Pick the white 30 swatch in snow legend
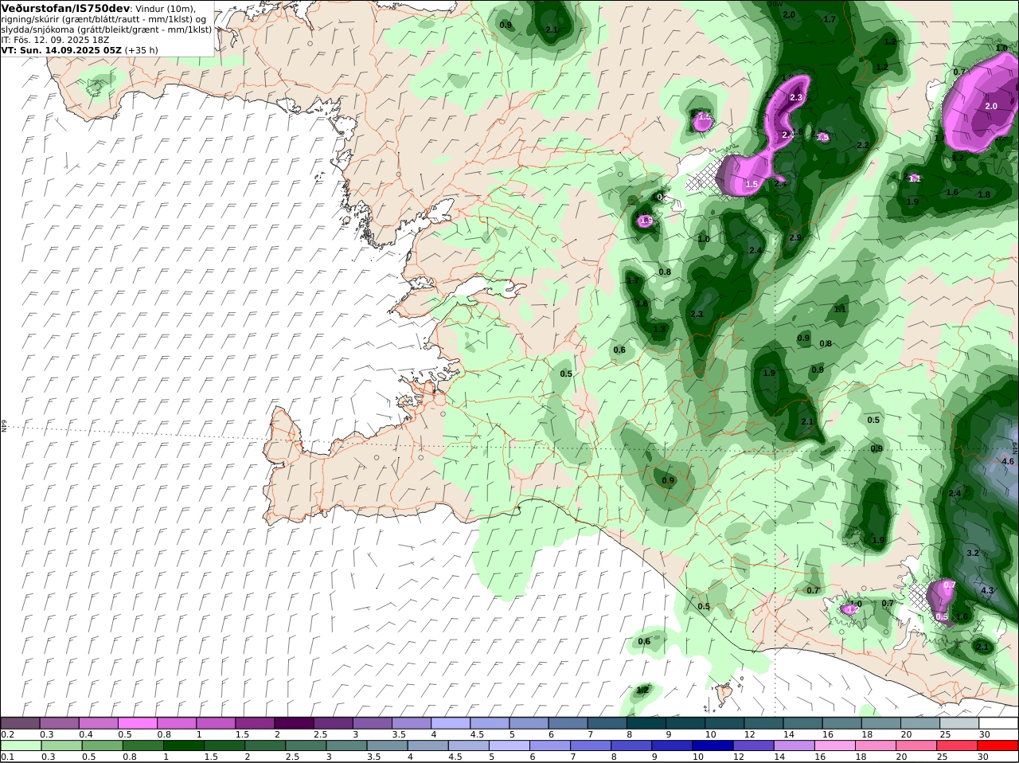This screenshot has height=763, width=1019. point(998,723)
